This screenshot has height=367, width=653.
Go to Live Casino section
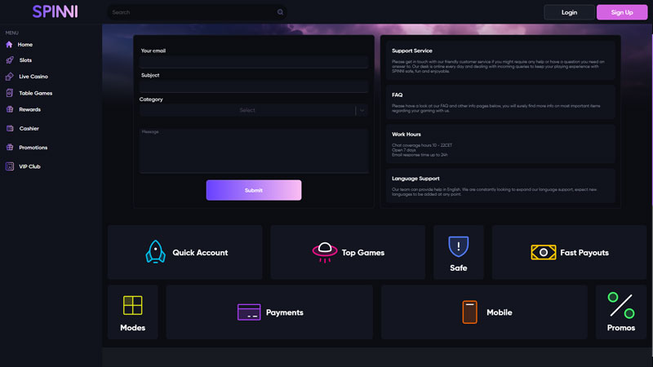pos(33,77)
